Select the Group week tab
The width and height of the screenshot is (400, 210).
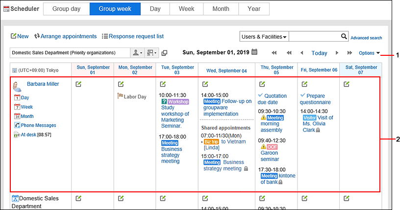coord(115,9)
